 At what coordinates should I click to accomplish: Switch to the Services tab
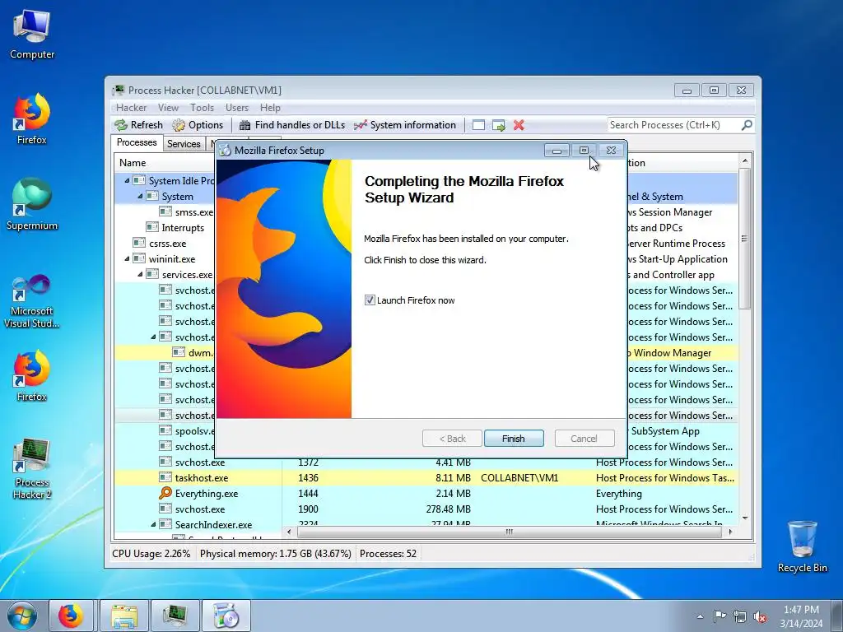[x=184, y=143]
